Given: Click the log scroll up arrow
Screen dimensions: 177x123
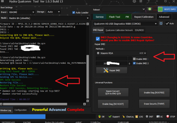Looking at the screenshot, I should pos(88,24).
